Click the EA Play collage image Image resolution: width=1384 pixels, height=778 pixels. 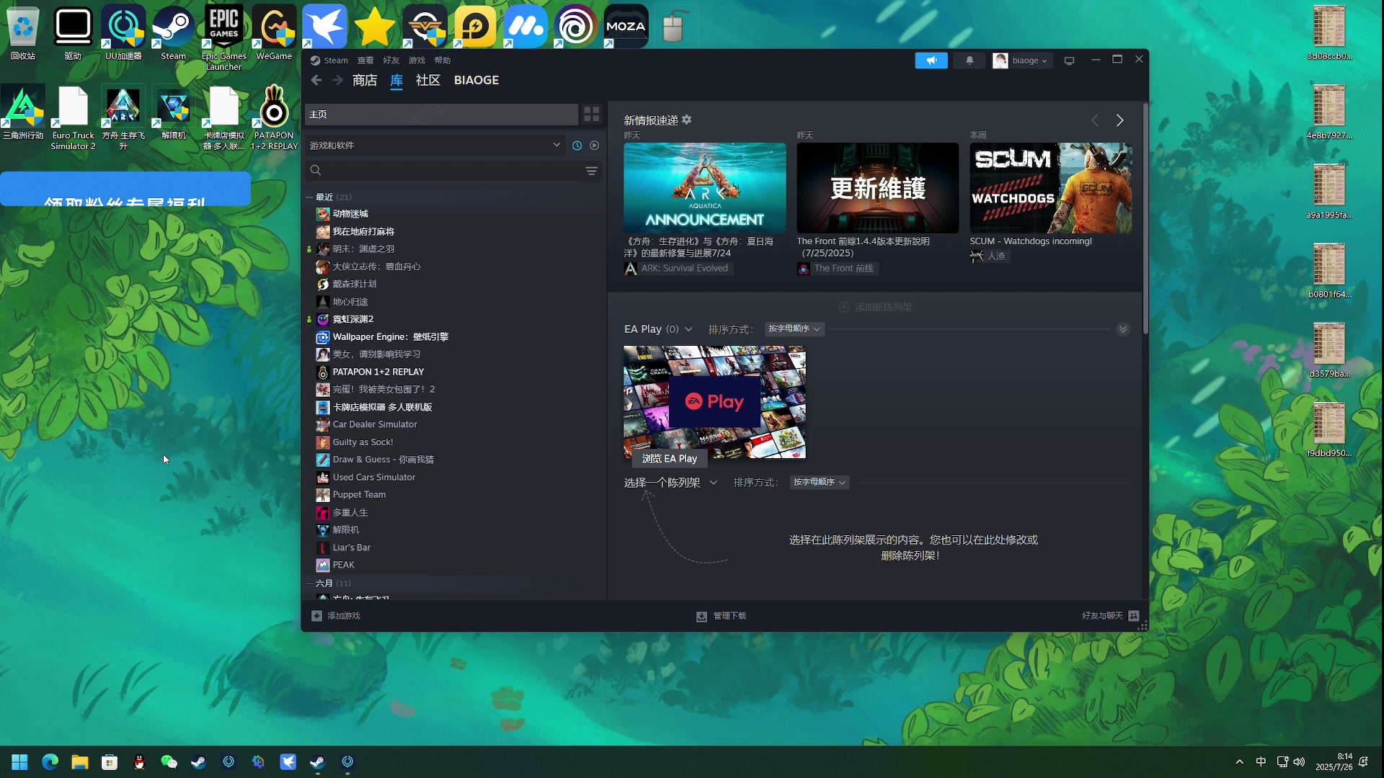coord(714,402)
